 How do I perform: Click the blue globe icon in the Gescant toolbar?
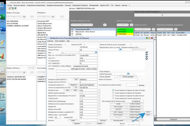click(x=15, y=8)
